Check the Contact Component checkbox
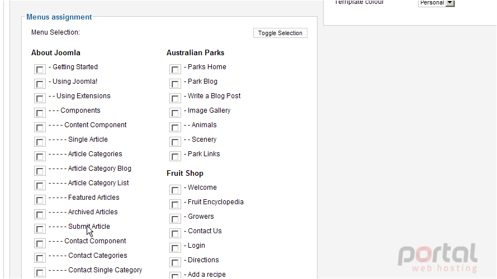Viewport: 497px width, 279px height. tap(40, 244)
